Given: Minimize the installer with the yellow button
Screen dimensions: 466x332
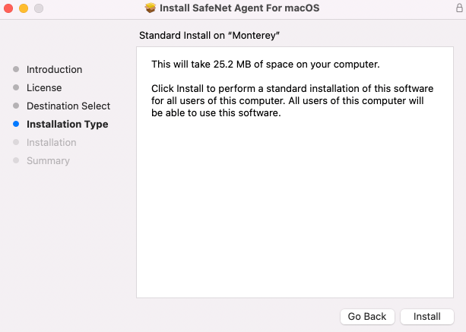Looking at the screenshot, I should 24,8.
